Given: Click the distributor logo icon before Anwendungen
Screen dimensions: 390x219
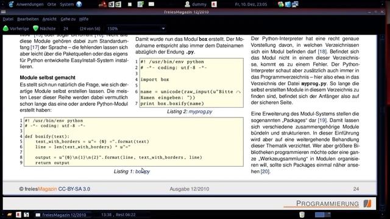Looking at the screenshot, I should pos(11,4).
